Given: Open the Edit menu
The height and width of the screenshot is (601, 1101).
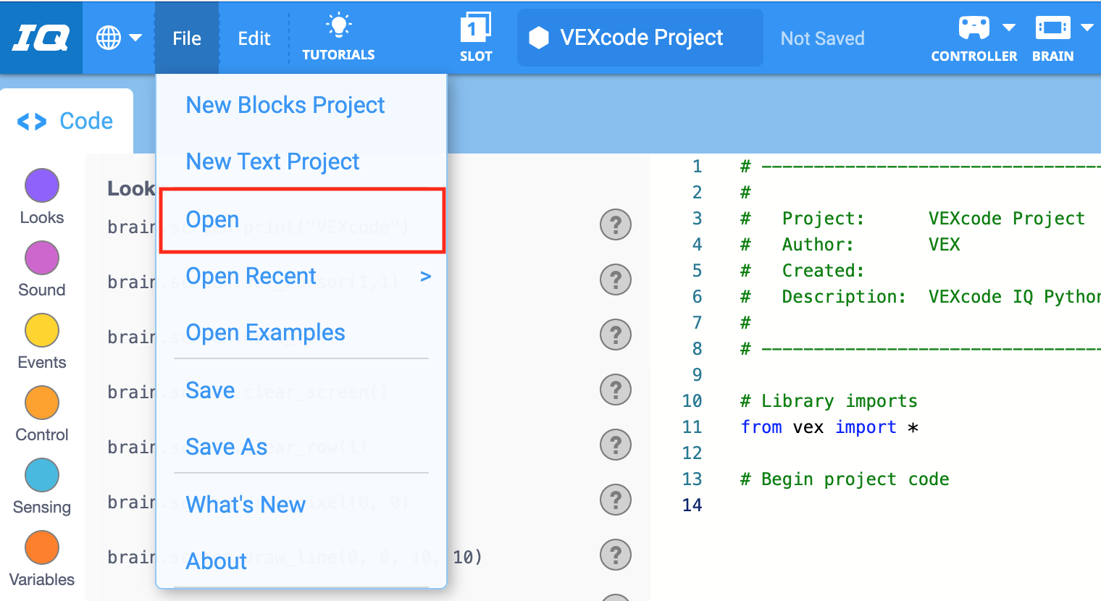Looking at the screenshot, I should (254, 38).
